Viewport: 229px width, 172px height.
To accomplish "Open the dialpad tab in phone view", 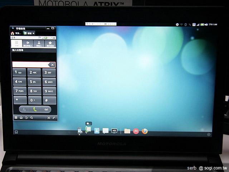I will coord(17,43).
